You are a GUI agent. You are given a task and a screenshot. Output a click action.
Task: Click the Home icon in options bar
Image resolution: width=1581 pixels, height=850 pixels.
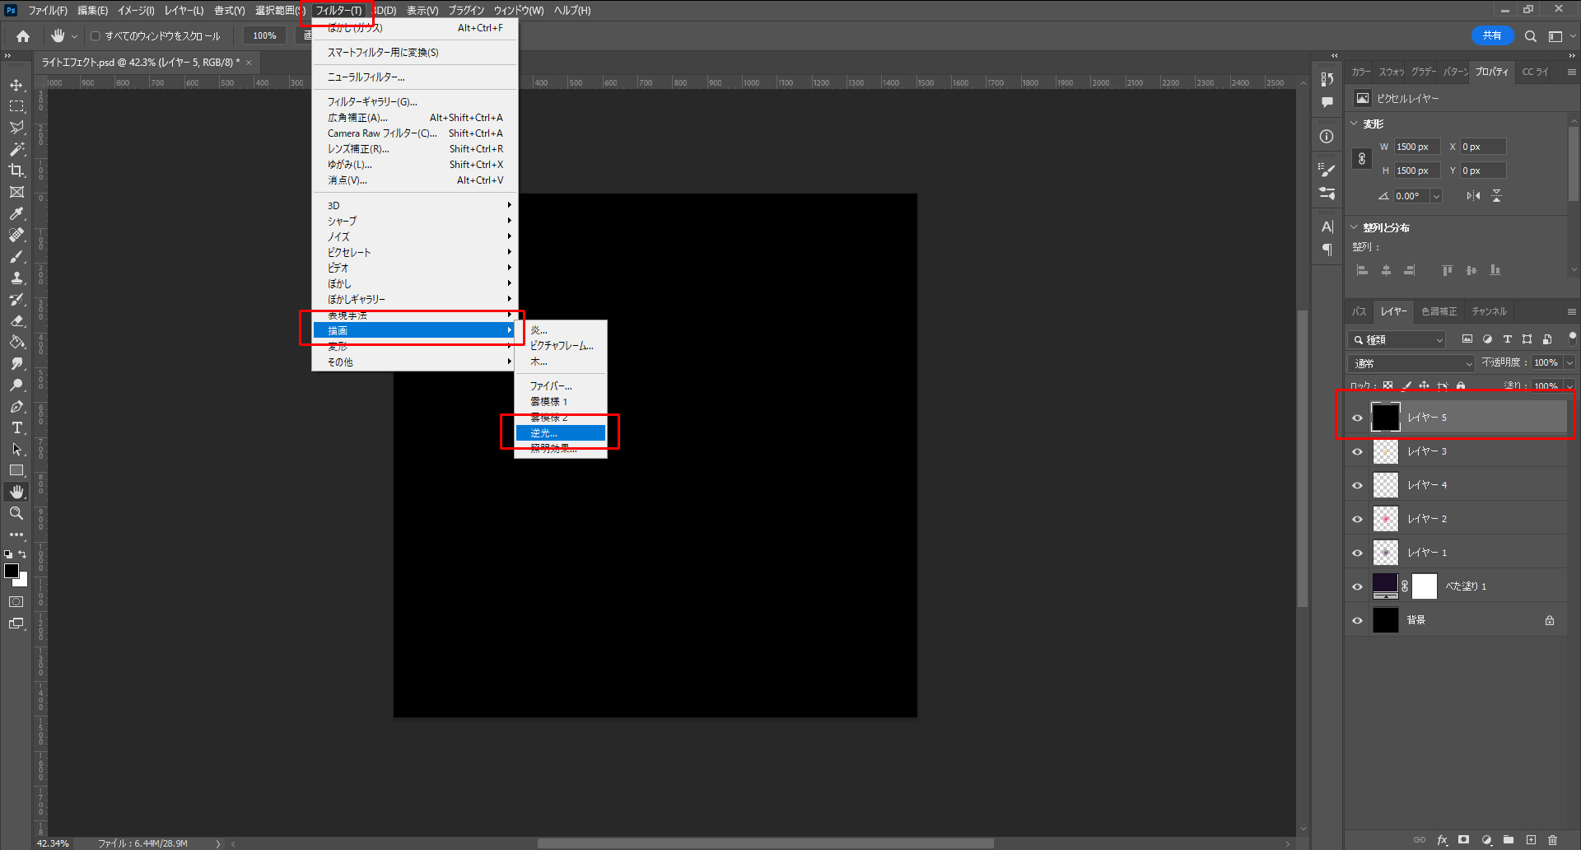(x=23, y=36)
